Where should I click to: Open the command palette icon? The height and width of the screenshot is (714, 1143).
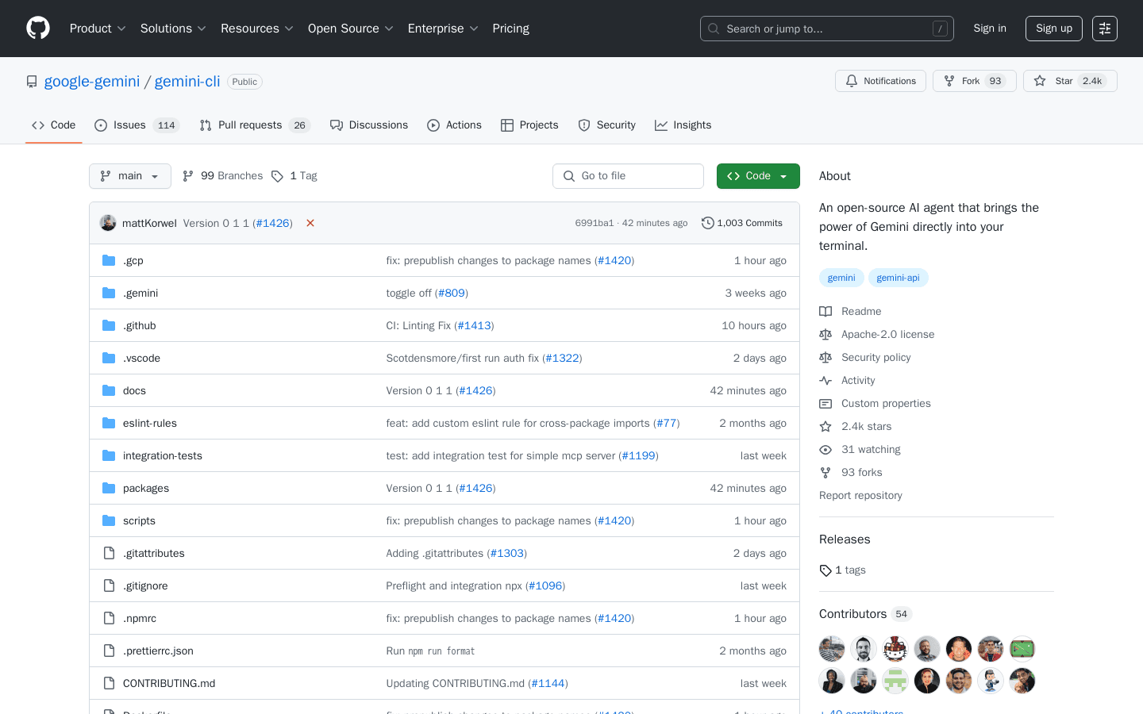1104,28
